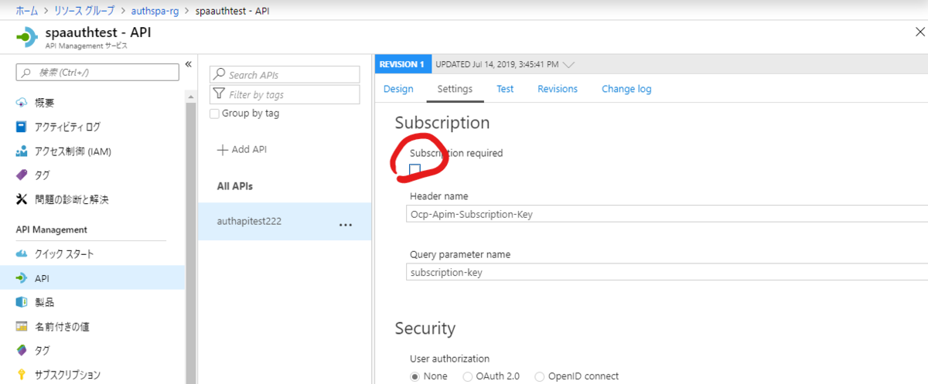This screenshot has width=928, height=384.
Task: Collapse the left menu with double chevron
Action: [x=188, y=64]
